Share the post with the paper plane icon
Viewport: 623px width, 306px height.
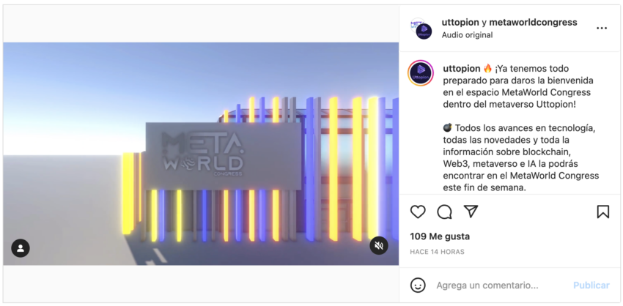tap(471, 212)
